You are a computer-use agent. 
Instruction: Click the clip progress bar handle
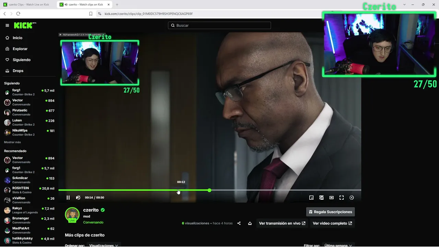point(209,190)
